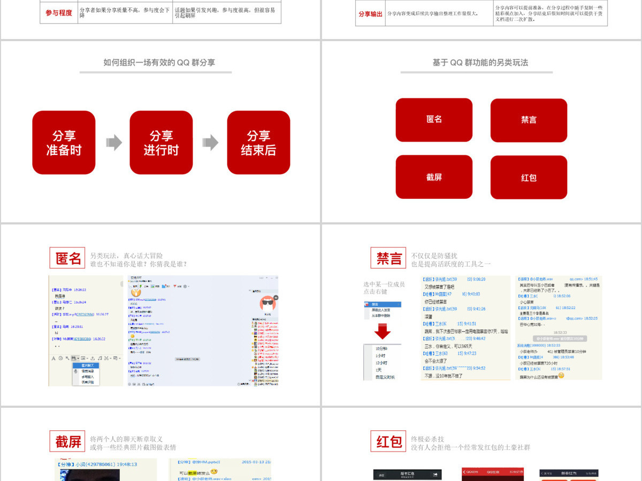Click the caption 将两个人的聊天断章取义
The height and width of the screenshot is (481, 642).
pos(126,439)
